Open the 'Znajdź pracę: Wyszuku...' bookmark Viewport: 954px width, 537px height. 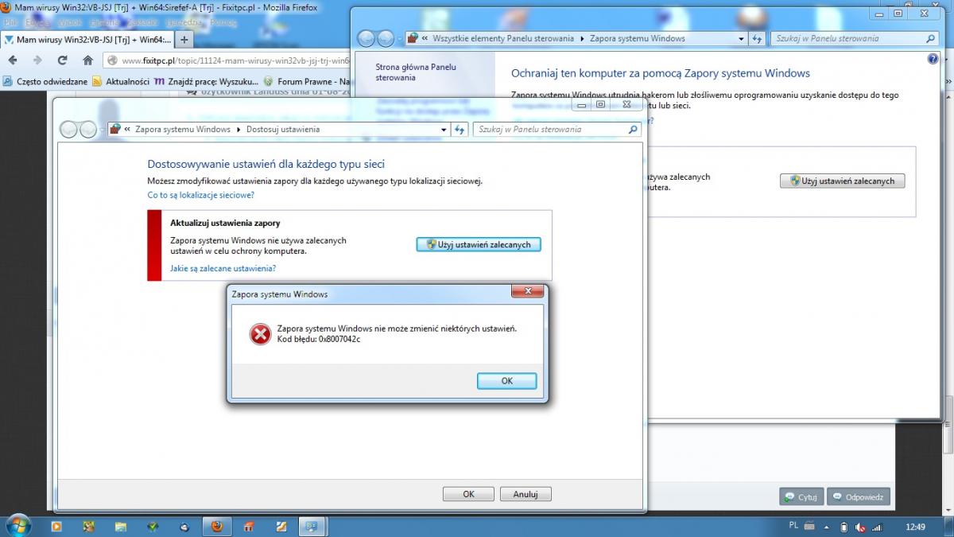pos(207,81)
